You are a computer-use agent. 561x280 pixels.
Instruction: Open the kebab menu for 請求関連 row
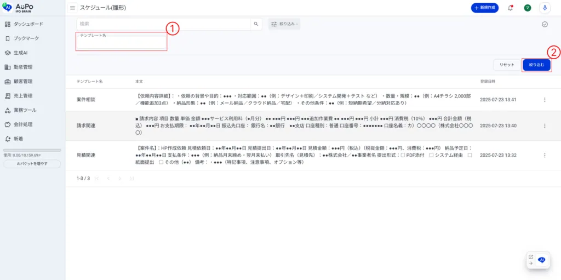tap(545, 125)
